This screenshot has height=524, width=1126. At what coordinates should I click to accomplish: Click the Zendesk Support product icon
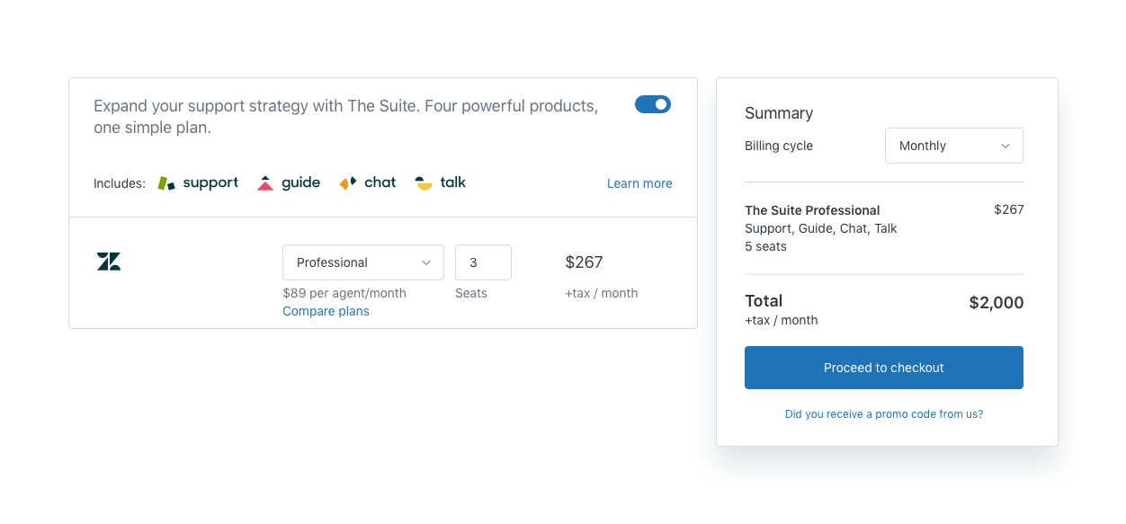coord(165,182)
